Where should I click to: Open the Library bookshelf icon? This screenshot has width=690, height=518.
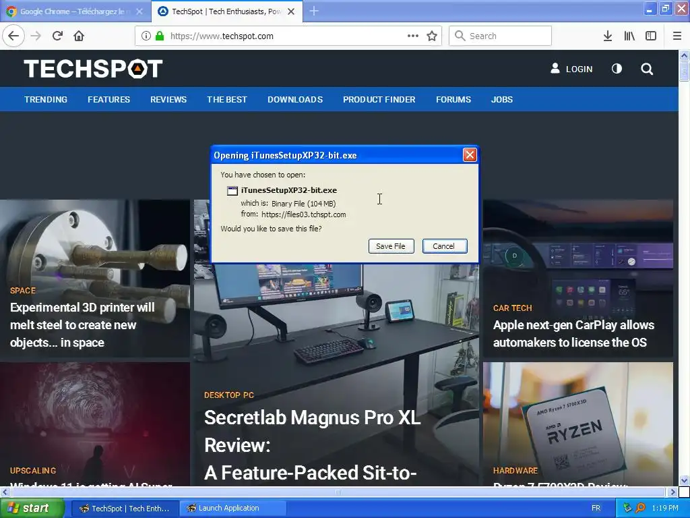click(629, 36)
